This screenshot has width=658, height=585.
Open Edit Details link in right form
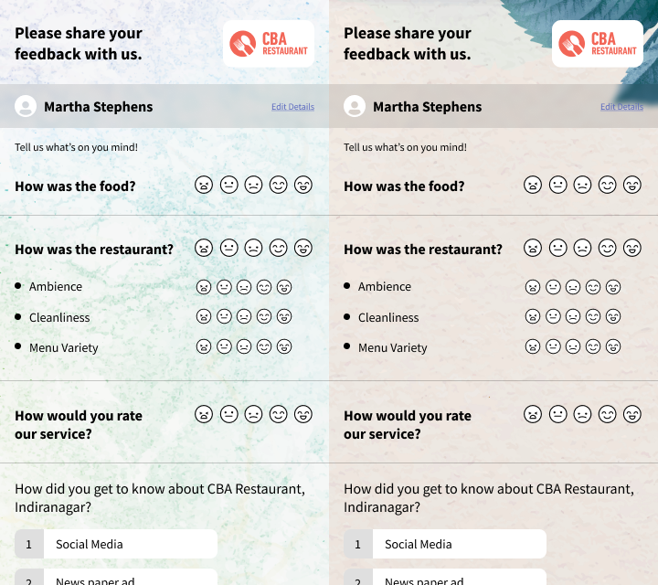coord(622,107)
